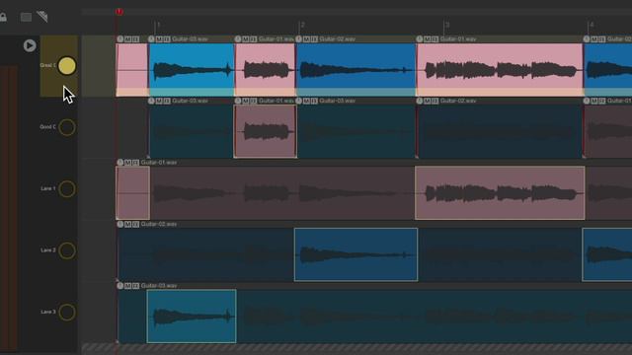Mute short top-lane Guitar-01.wav before bar 2

click(246, 39)
